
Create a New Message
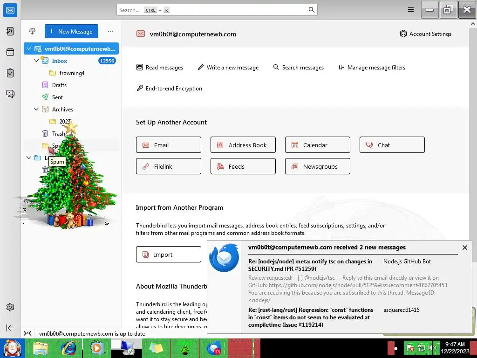click(71, 31)
